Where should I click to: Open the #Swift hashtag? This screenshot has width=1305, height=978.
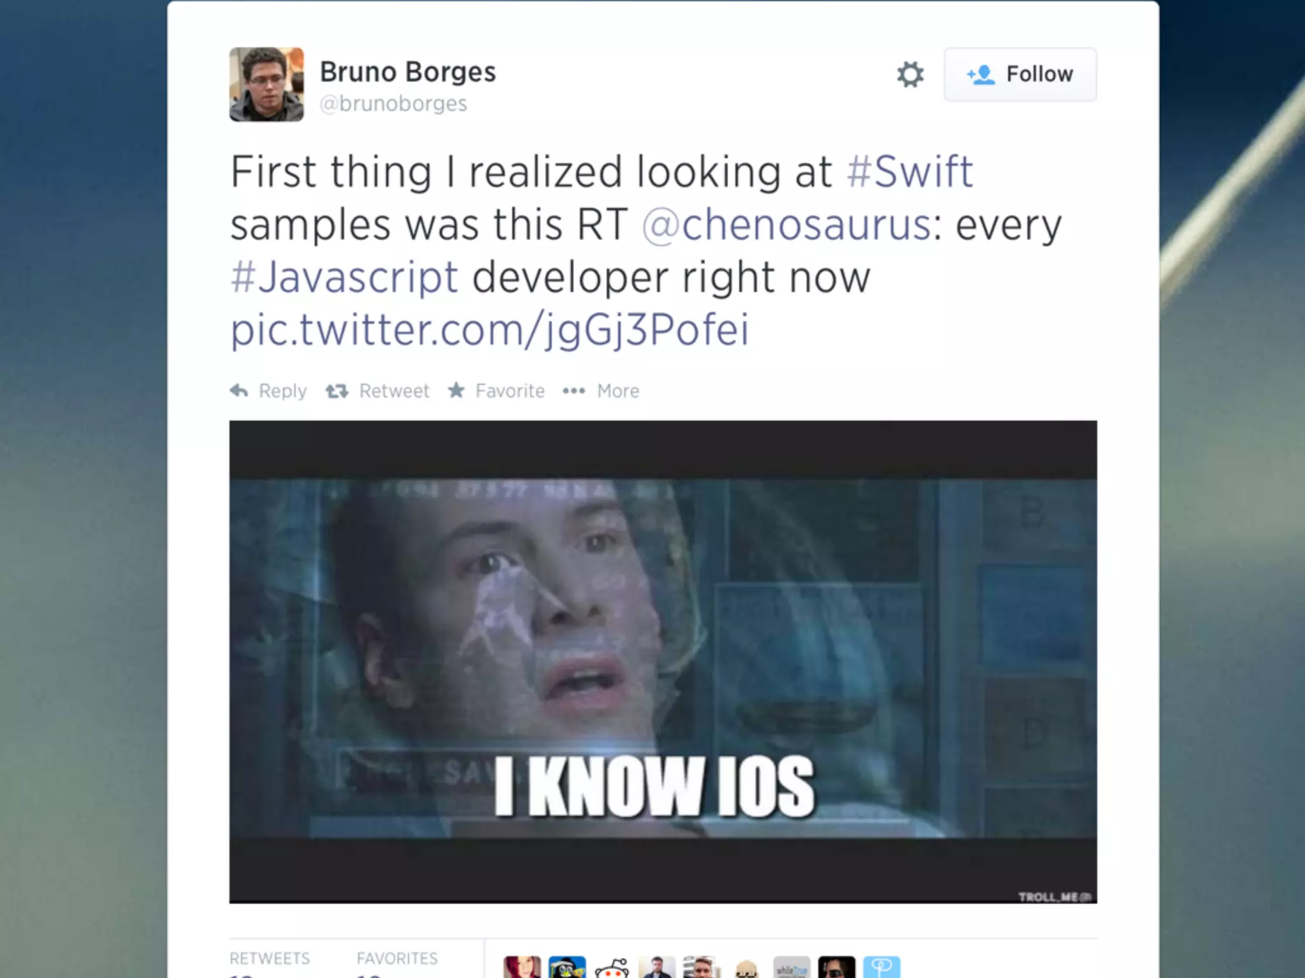pyautogui.click(x=910, y=172)
